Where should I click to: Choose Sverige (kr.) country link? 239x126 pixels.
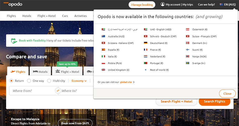click(199, 63)
